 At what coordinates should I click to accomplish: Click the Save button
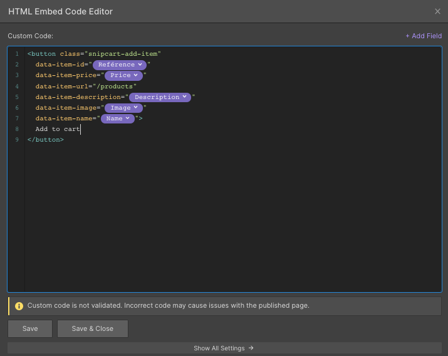point(30,328)
